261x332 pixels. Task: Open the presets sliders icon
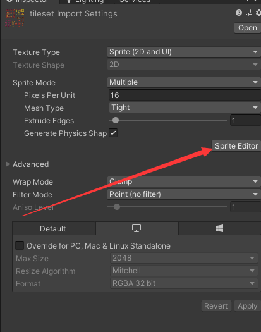249,13
